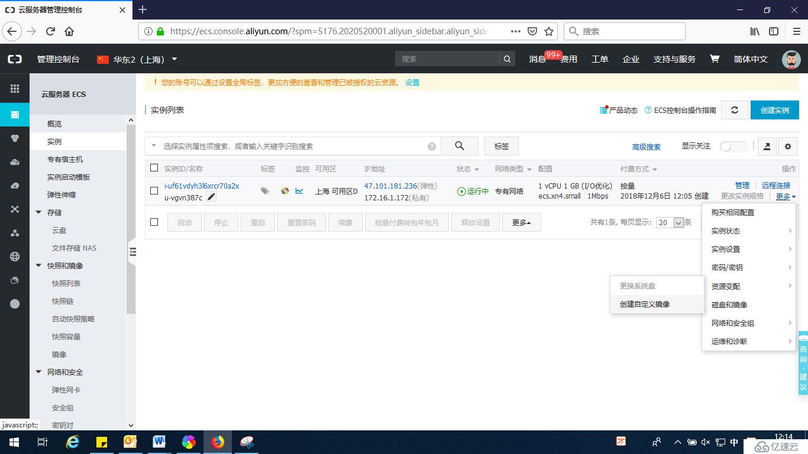The height and width of the screenshot is (454, 808).
Task: Click the sidebar scrollbar down arrow
Action: tap(131, 425)
